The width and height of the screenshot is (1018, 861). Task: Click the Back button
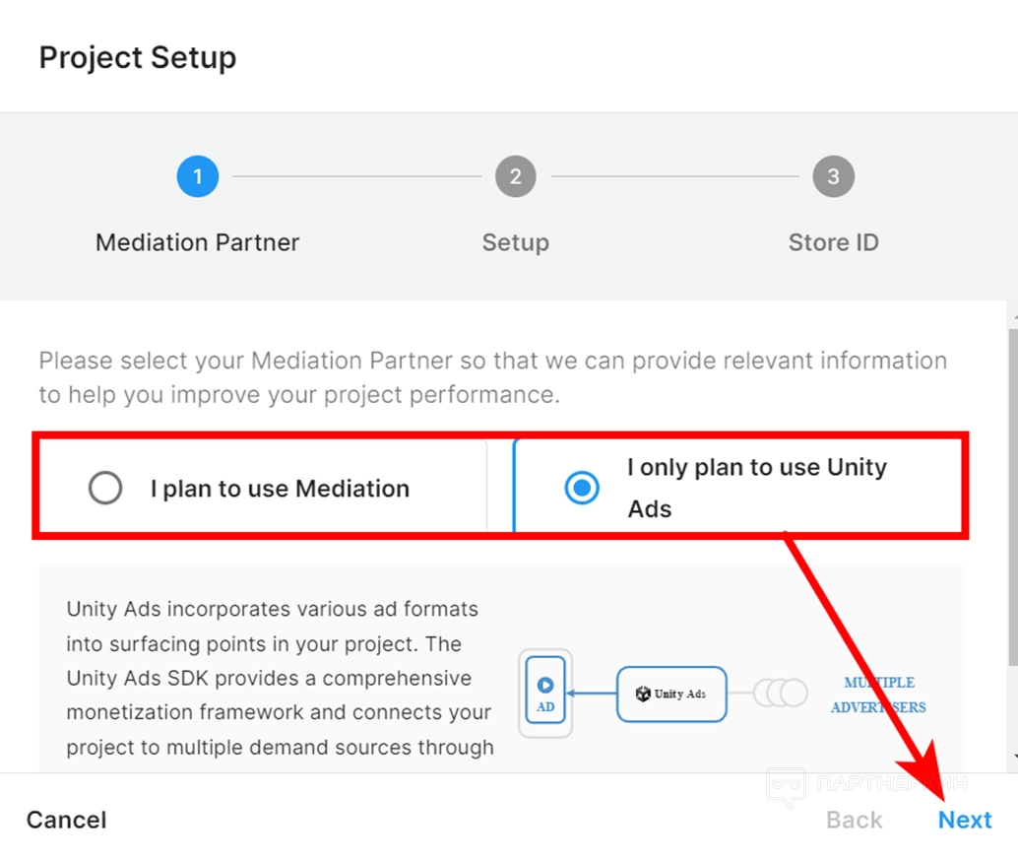pyautogui.click(x=854, y=820)
